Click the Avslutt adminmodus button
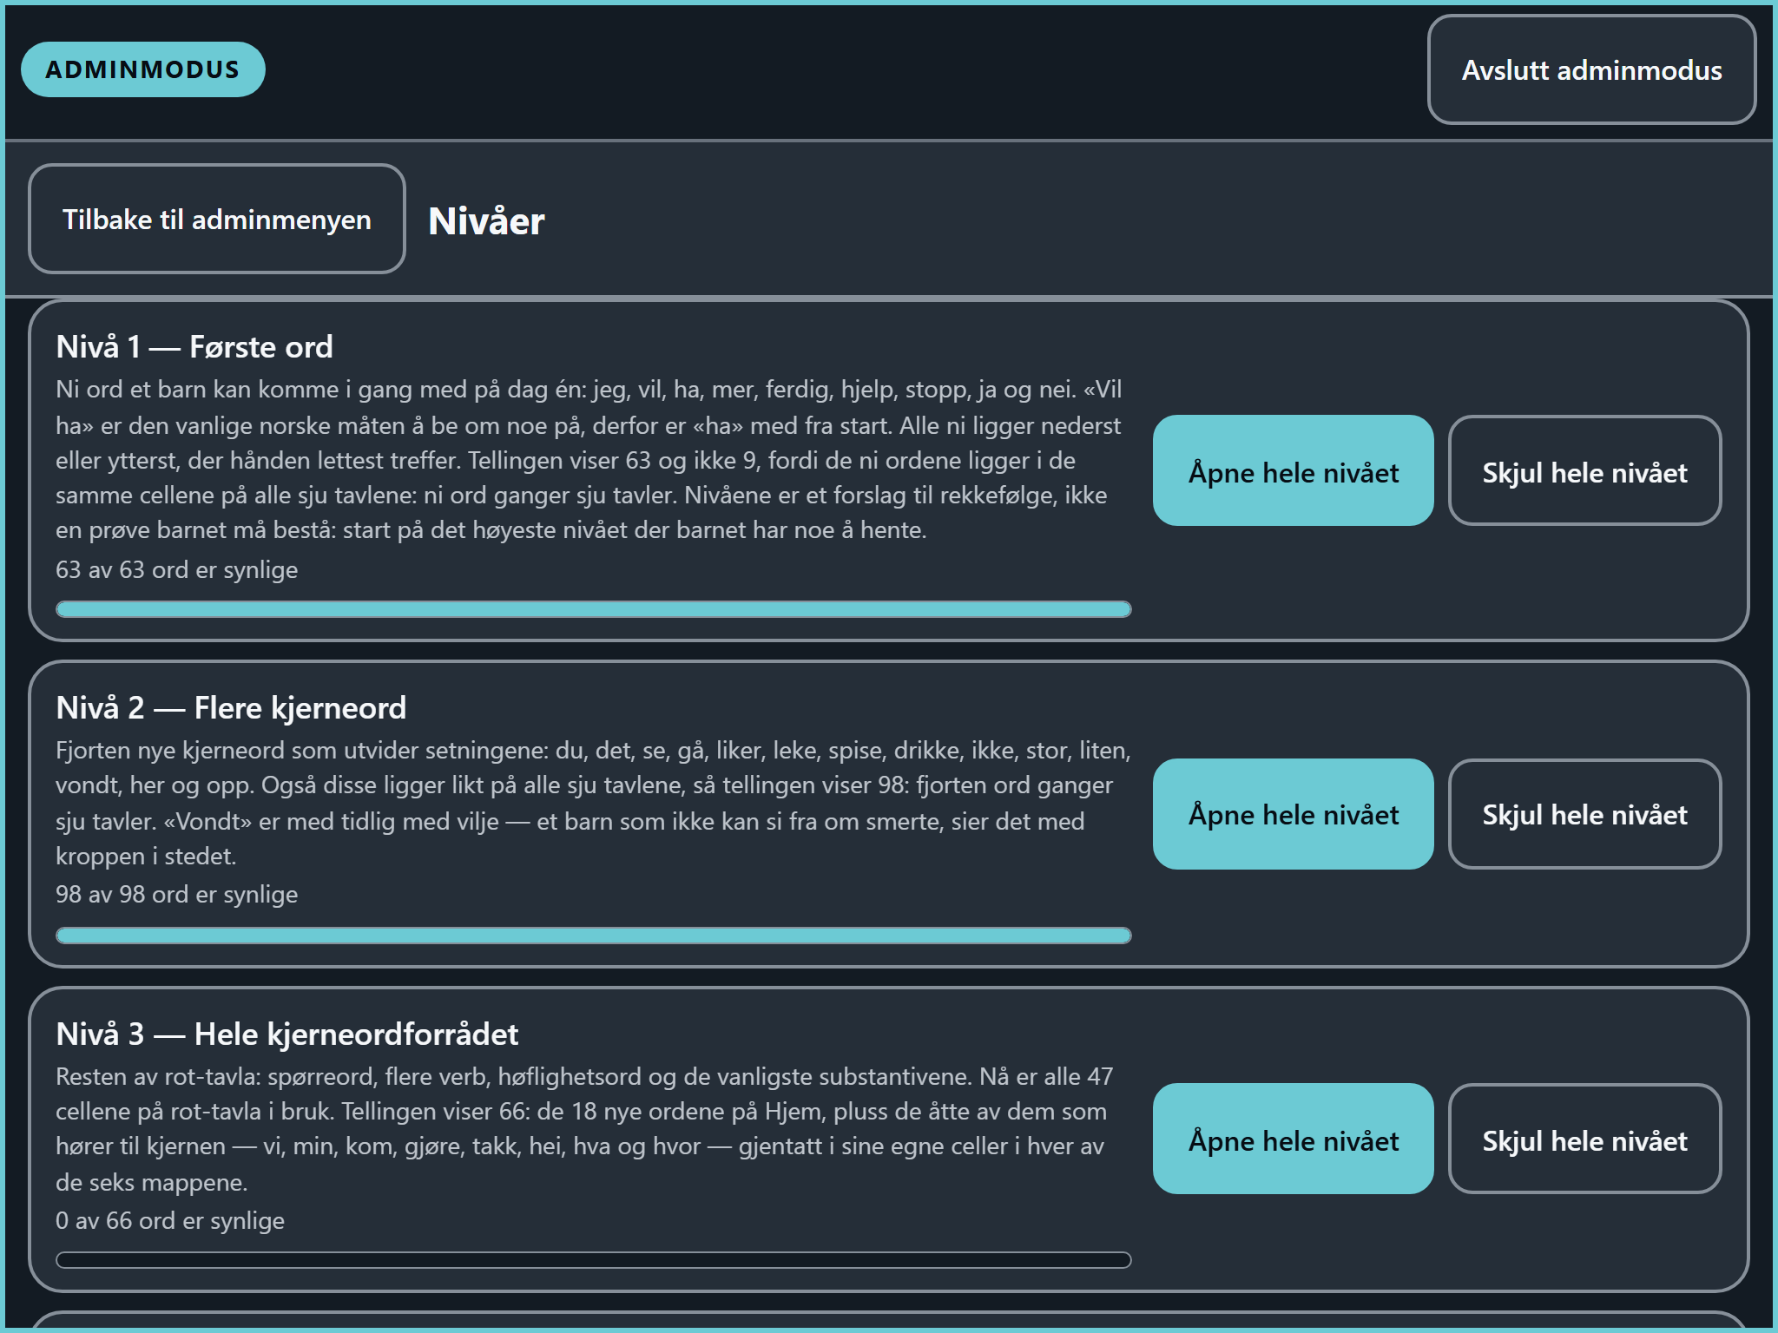Screen dimensions: 1778x1333 pos(1591,69)
